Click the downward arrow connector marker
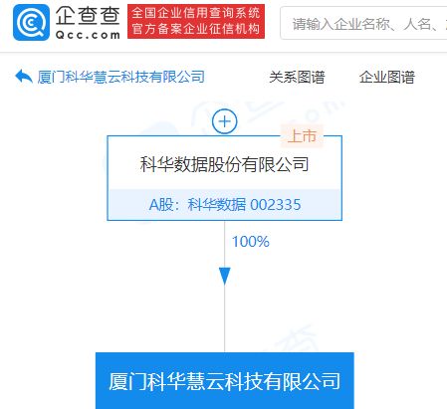447x409 pixels. pyautogui.click(x=225, y=276)
